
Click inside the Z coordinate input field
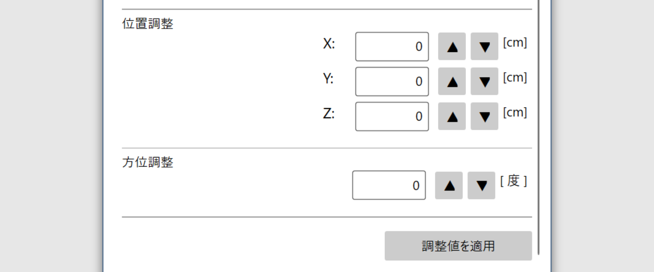392,116
